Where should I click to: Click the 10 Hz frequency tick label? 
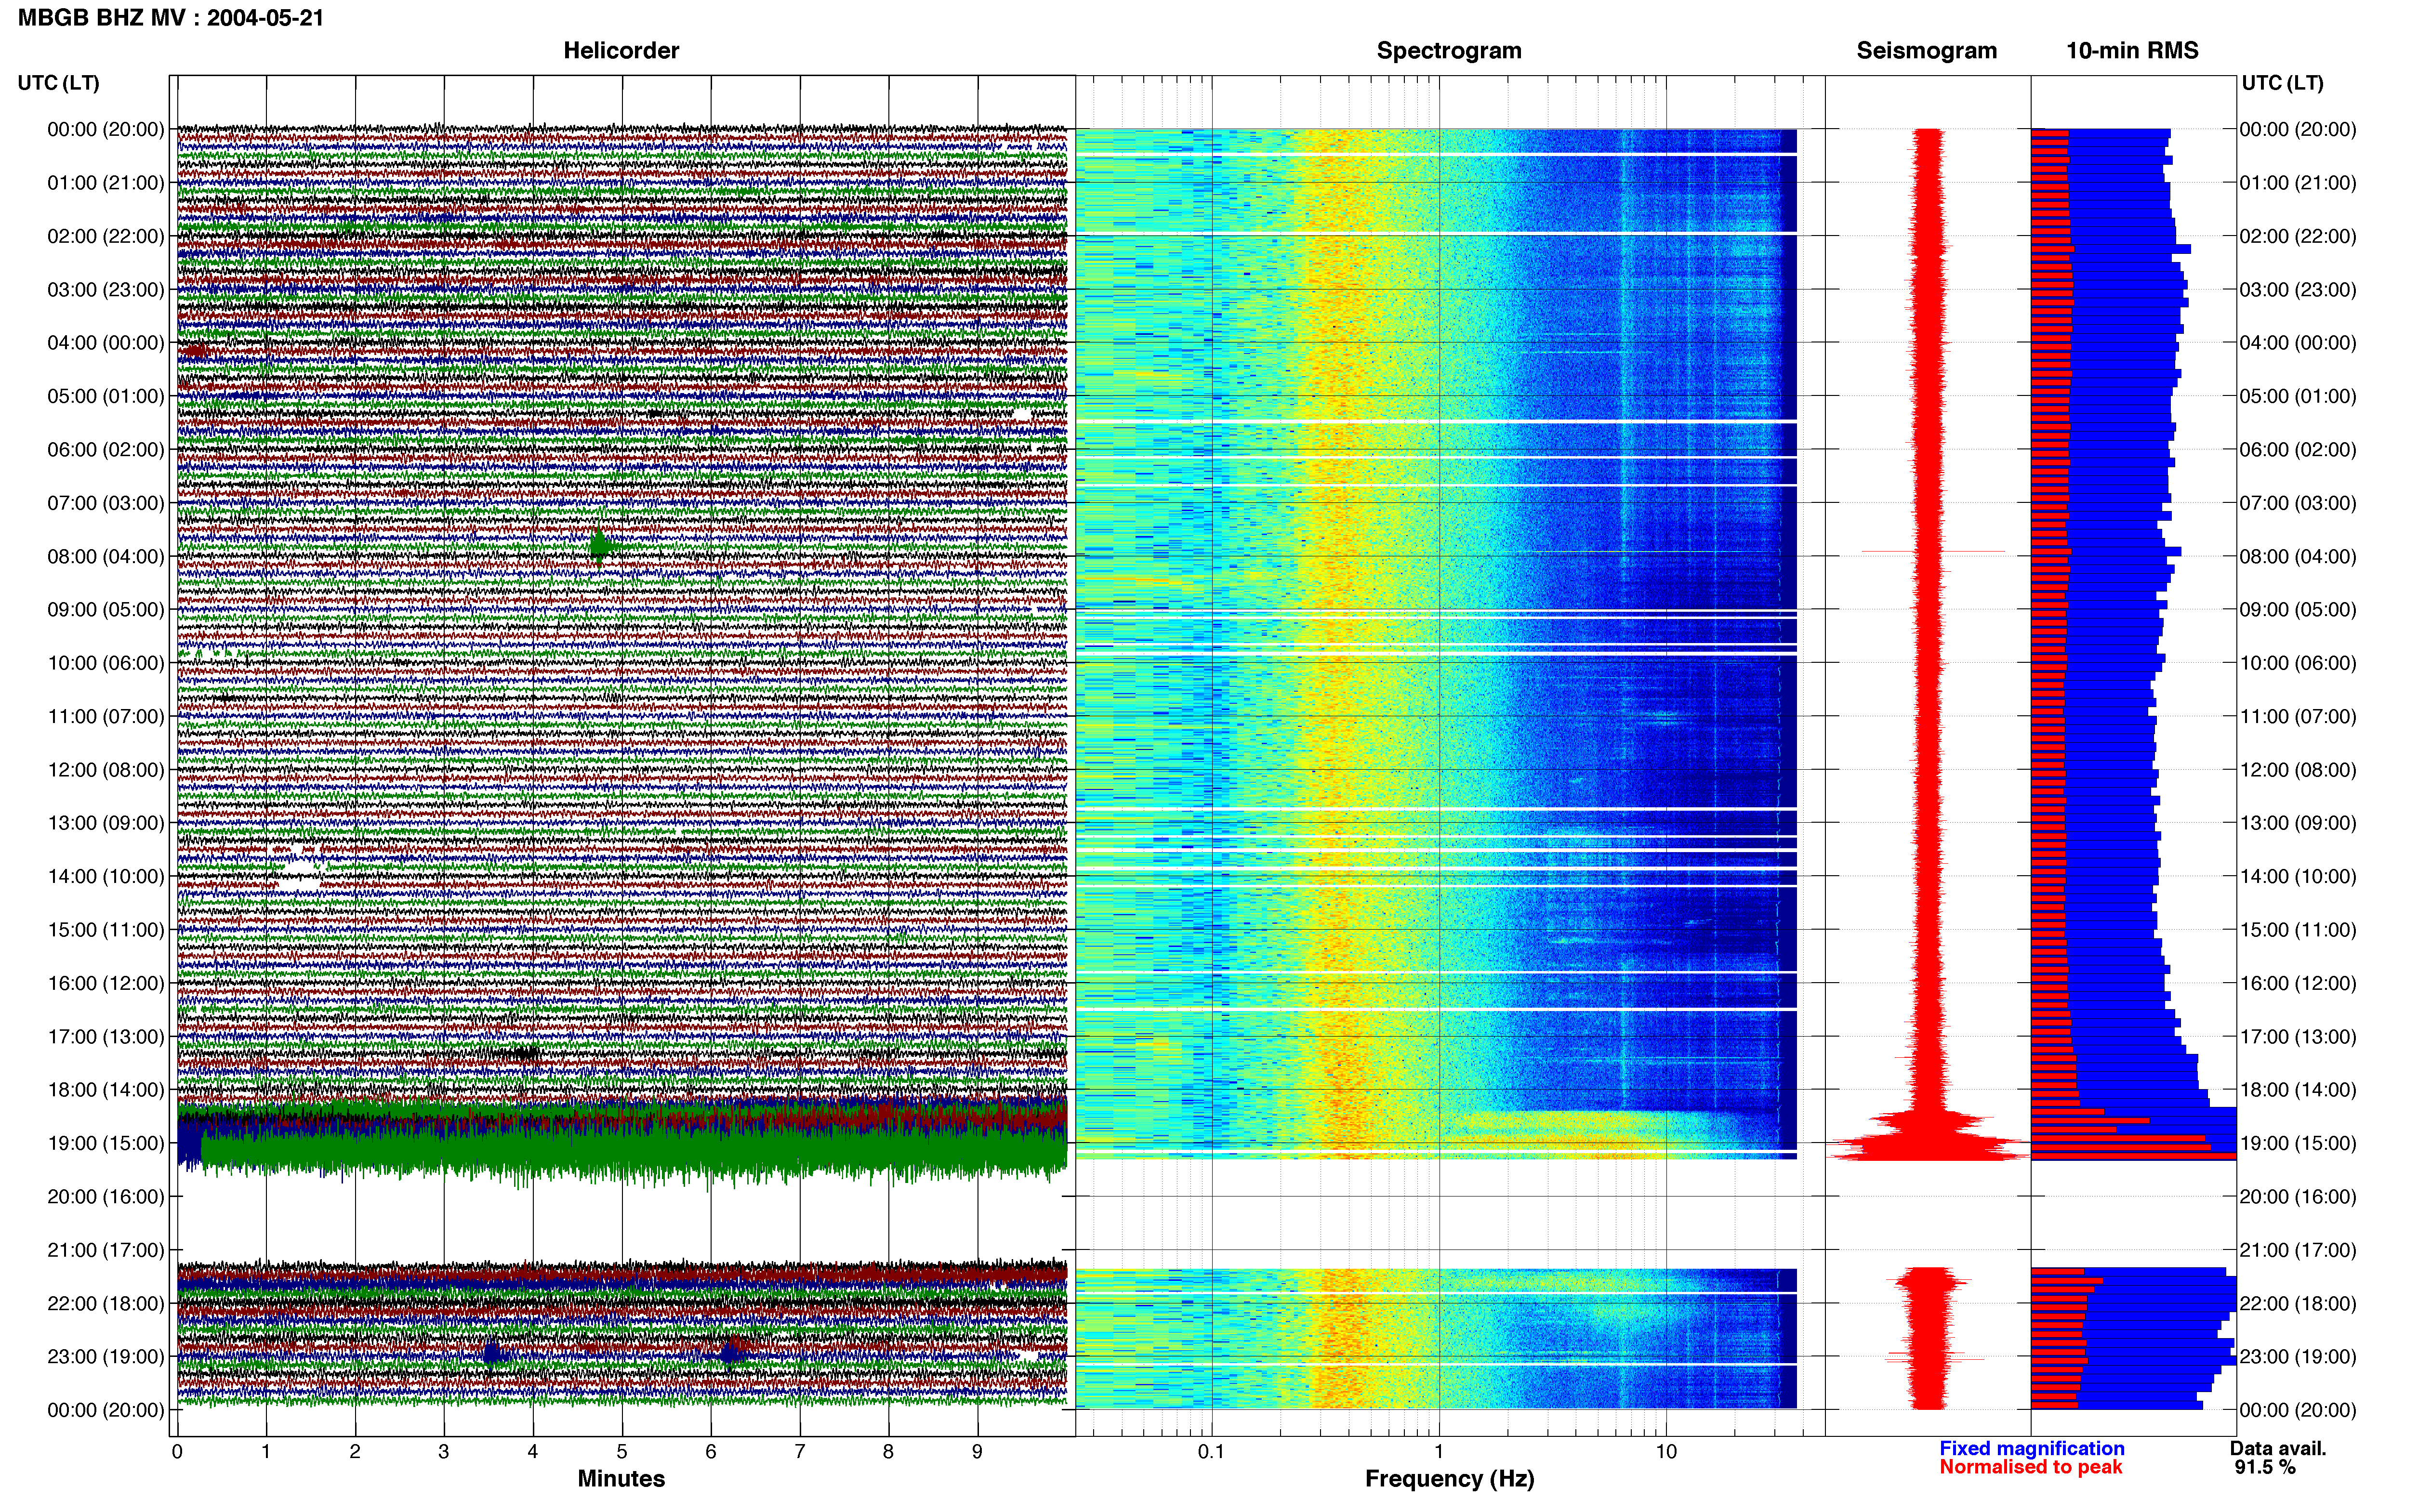1666,1451
